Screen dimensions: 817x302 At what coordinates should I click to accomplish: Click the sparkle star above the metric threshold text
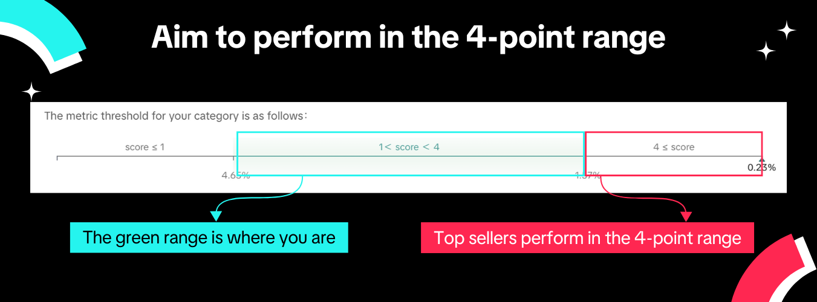pyautogui.click(x=31, y=92)
